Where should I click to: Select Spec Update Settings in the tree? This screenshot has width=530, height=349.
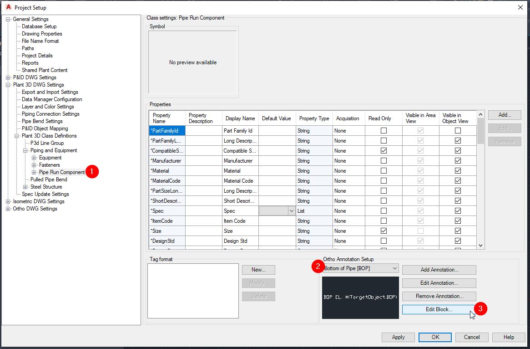[x=46, y=194]
